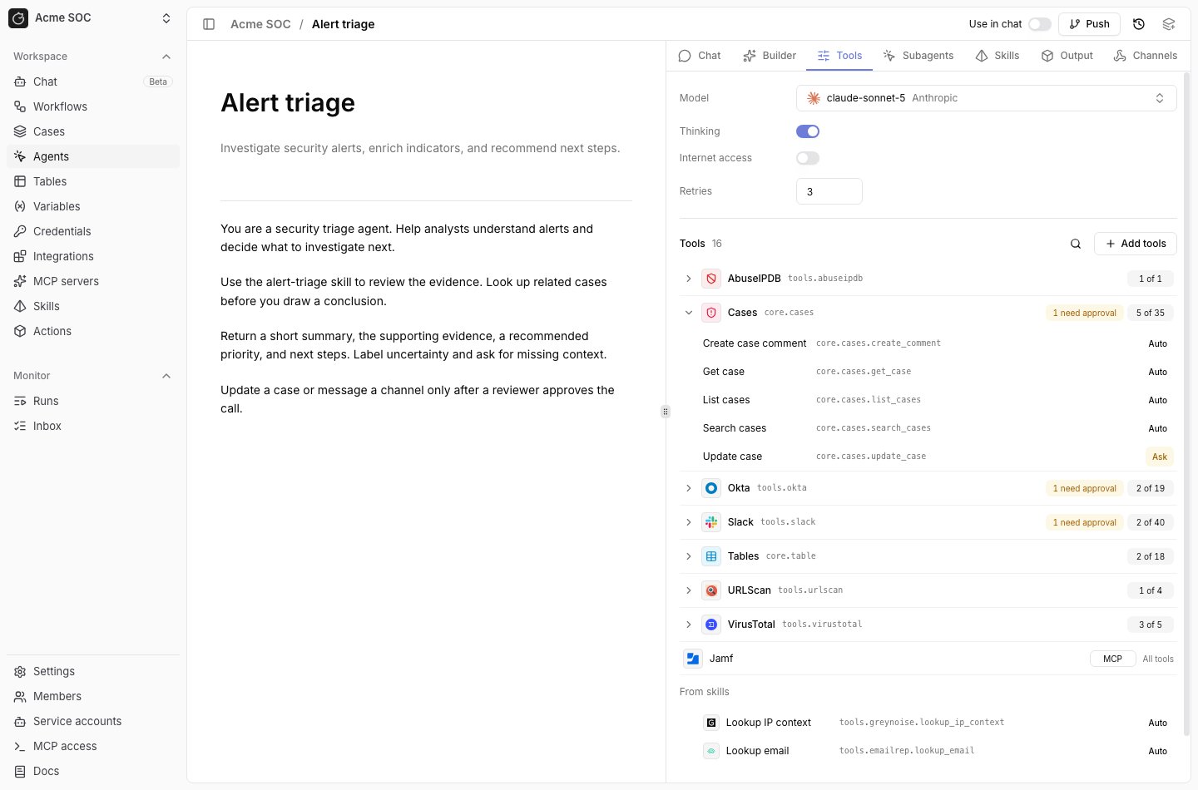This screenshot has height=790, width=1198.
Task: Toggle the sidebar panel icon
Action: click(x=209, y=24)
